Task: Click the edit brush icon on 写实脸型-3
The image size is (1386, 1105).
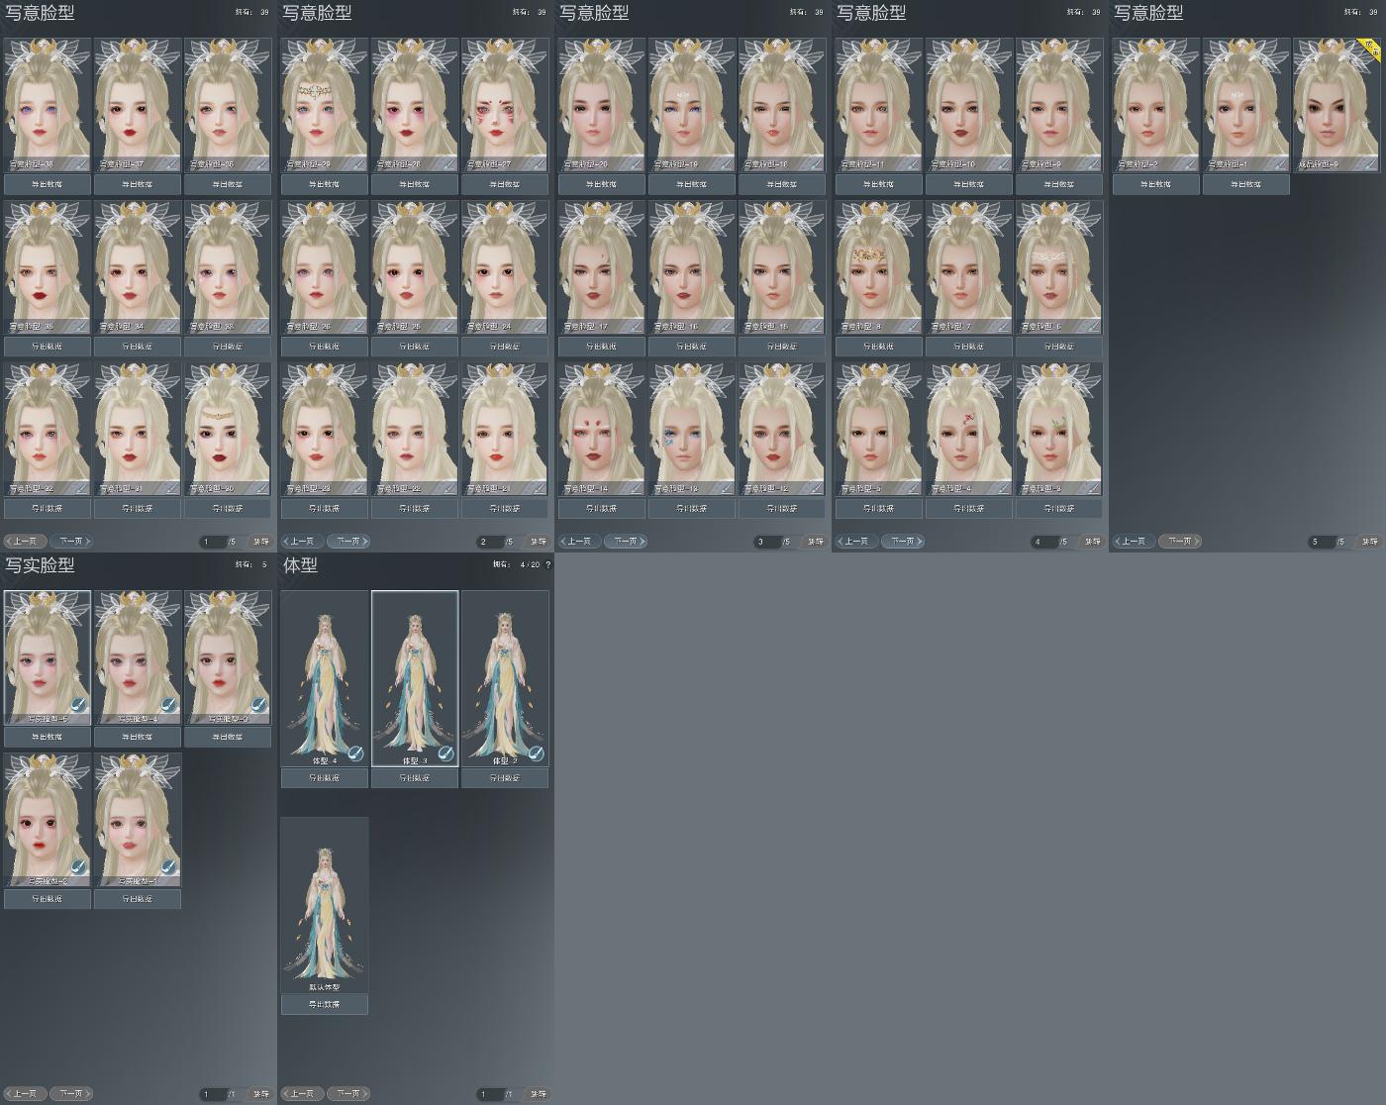Action: 258,705
